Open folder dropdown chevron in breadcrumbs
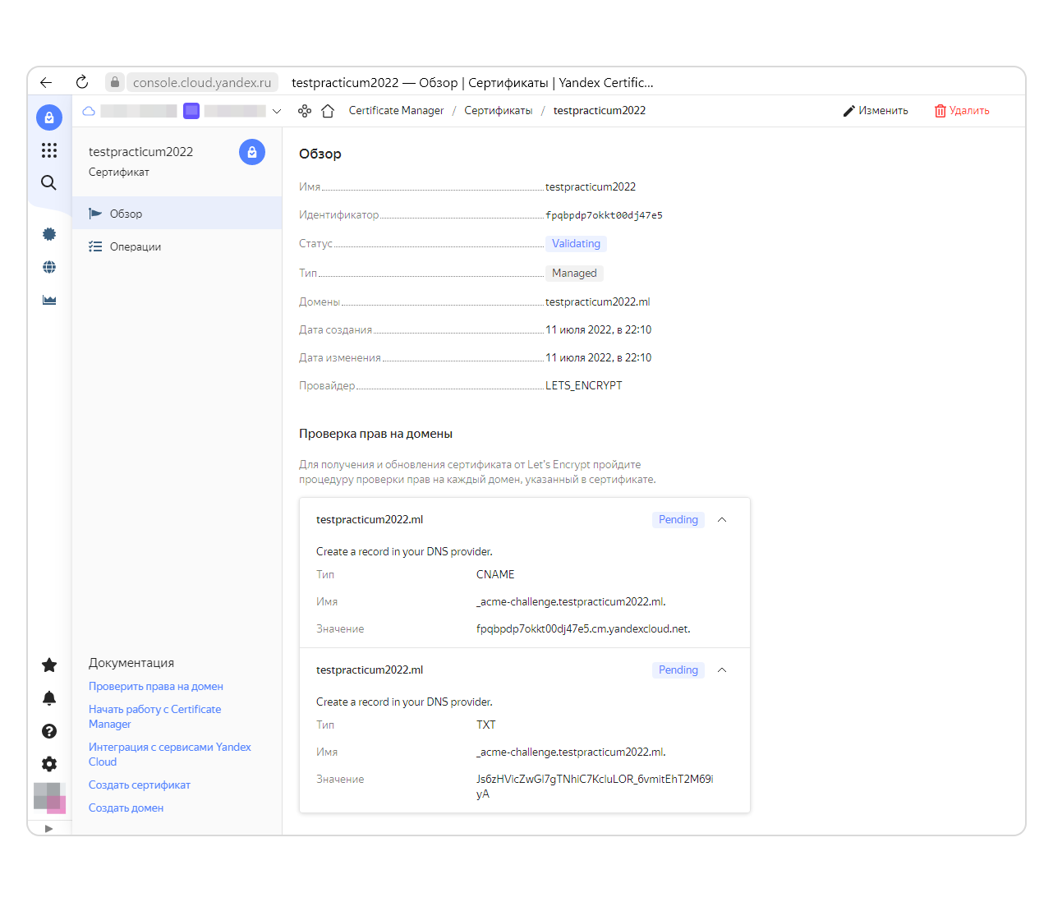This screenshot has width=1053, height=902. tap(277, 111)
